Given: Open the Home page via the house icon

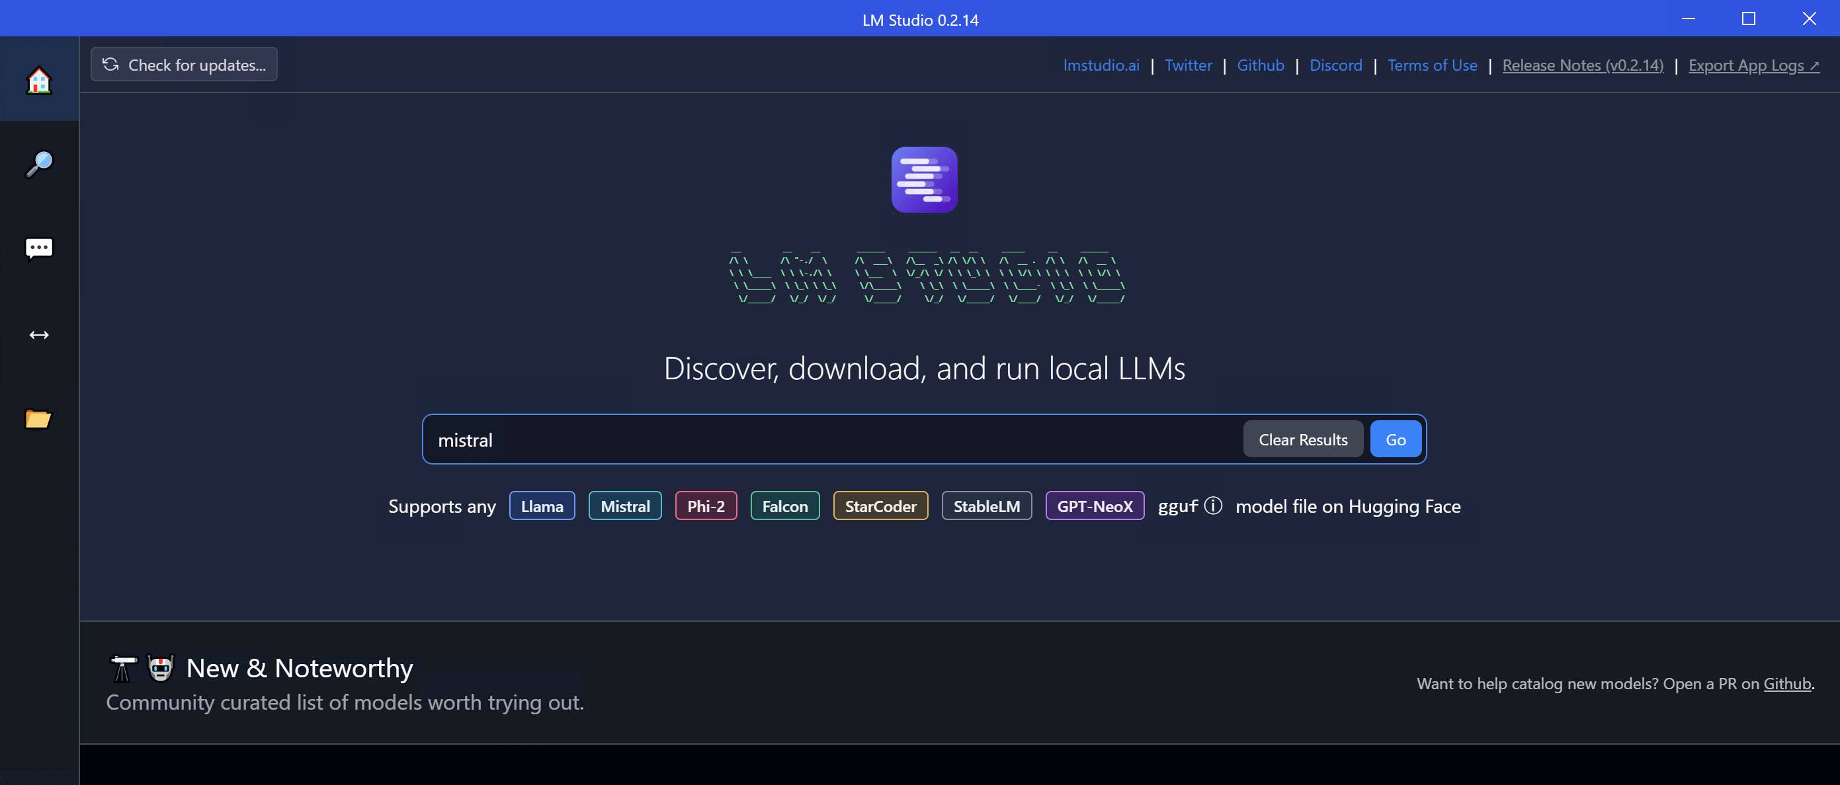Looking at the screenshot, I should 39,81.
